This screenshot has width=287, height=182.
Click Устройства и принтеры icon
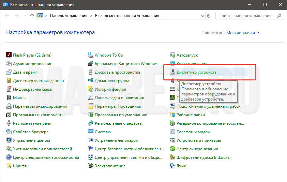(x=172, y=140)
